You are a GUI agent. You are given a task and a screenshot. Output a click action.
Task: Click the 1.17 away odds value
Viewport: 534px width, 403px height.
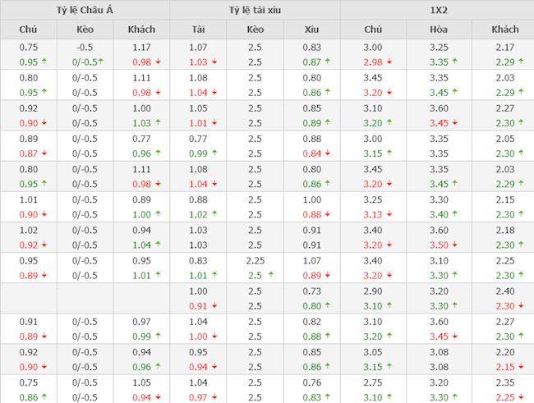pos(142,48)
